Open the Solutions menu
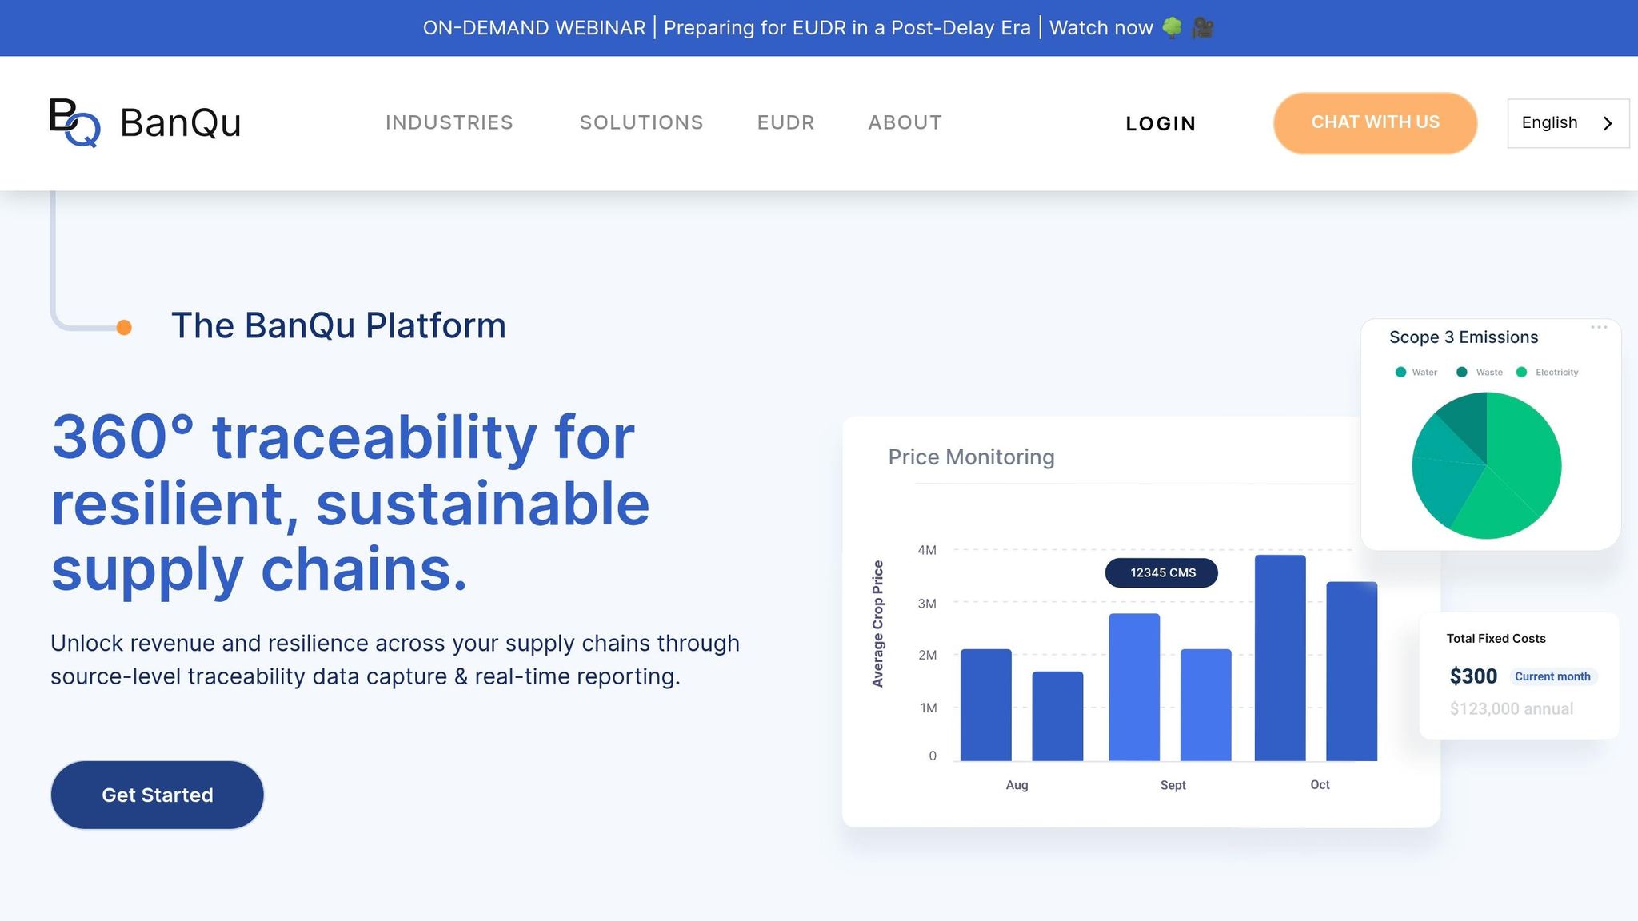Image resolution: width=1638 pixels, height=921 pixels. [641, 122]
